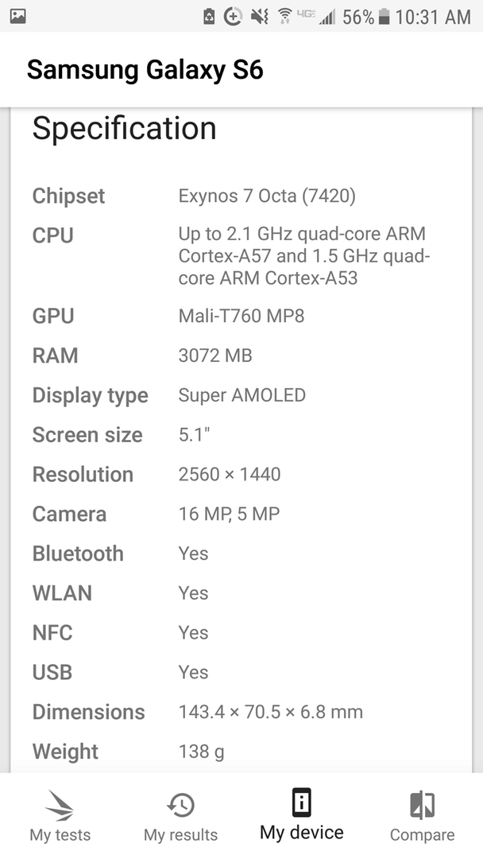The image size is (483, 859).
Task: Tap the Wi-Fi status icon
Action: [284, 17]
